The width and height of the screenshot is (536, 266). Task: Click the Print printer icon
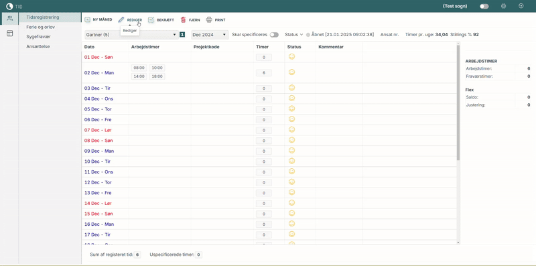coord(209,20)
